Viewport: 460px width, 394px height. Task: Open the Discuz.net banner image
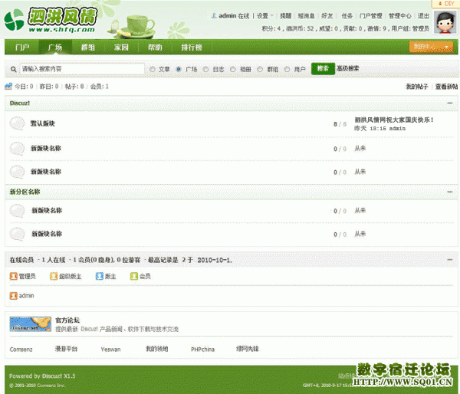(x=30, y=324)
